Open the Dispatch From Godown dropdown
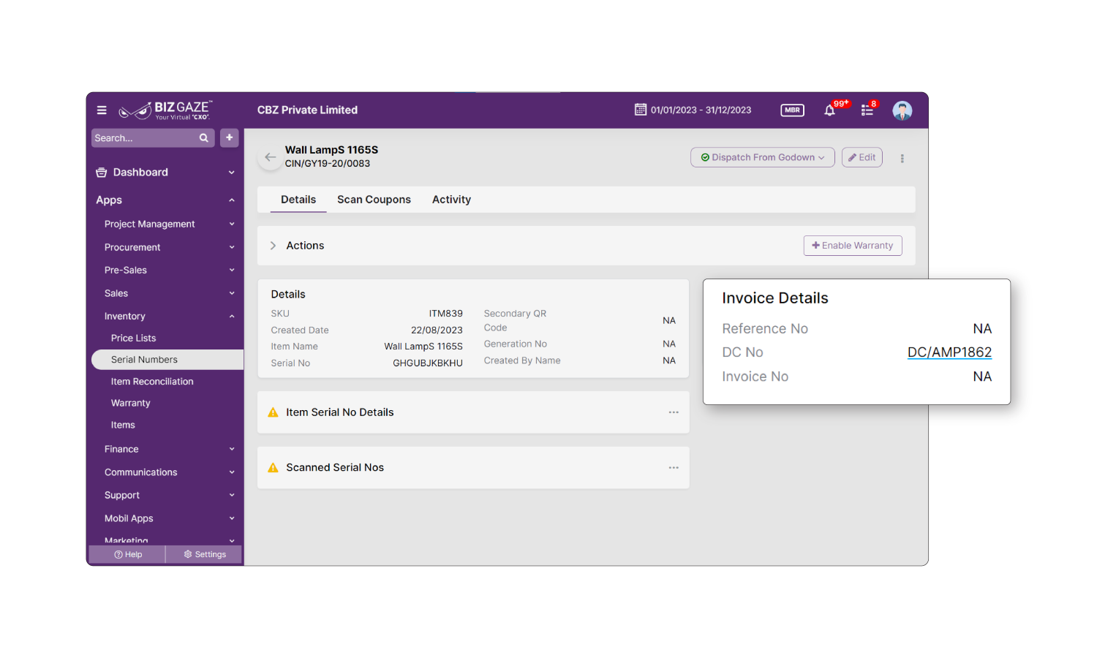Viewport: 1097px width, 658px height. [x=763, y=157]
